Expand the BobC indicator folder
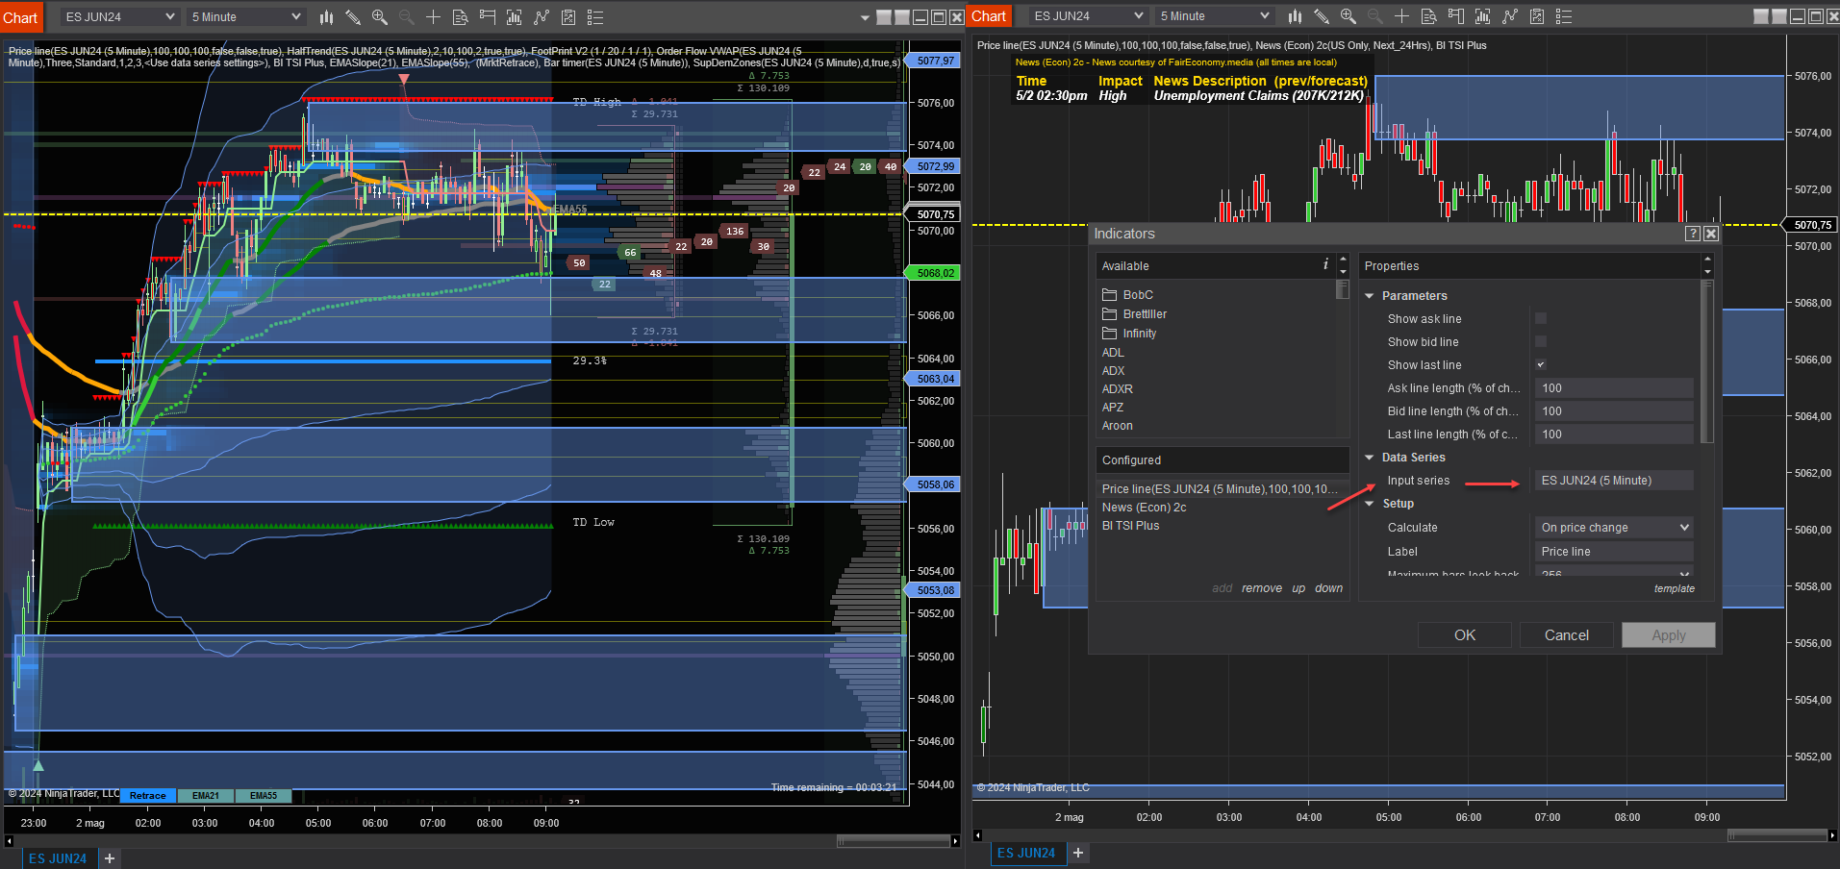Viewport: 1840px width, 869px height. tap(1127, 295)
